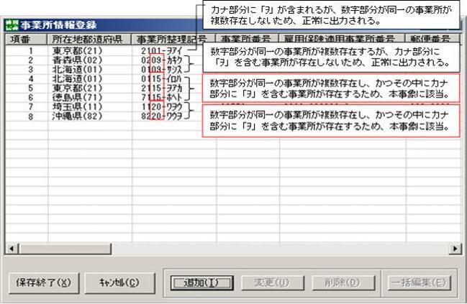Click the 所在地都道府県 column header
The width and height of the screenshot is (467, 304).
click(x=88, y=40)
